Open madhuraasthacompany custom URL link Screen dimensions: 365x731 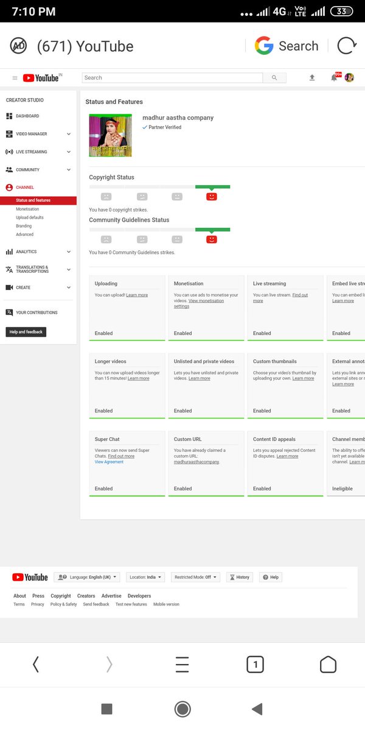(196, 462)
